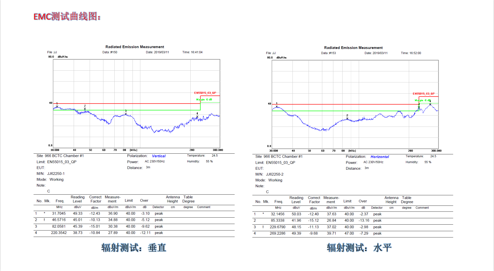
Task: Click the blue Horizontal polarization text
Action: coord(380,157)
